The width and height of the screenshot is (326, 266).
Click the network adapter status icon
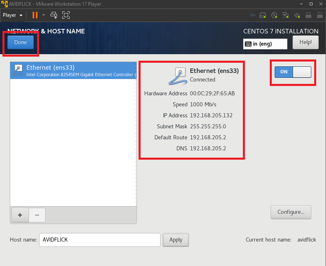(286, 15)
